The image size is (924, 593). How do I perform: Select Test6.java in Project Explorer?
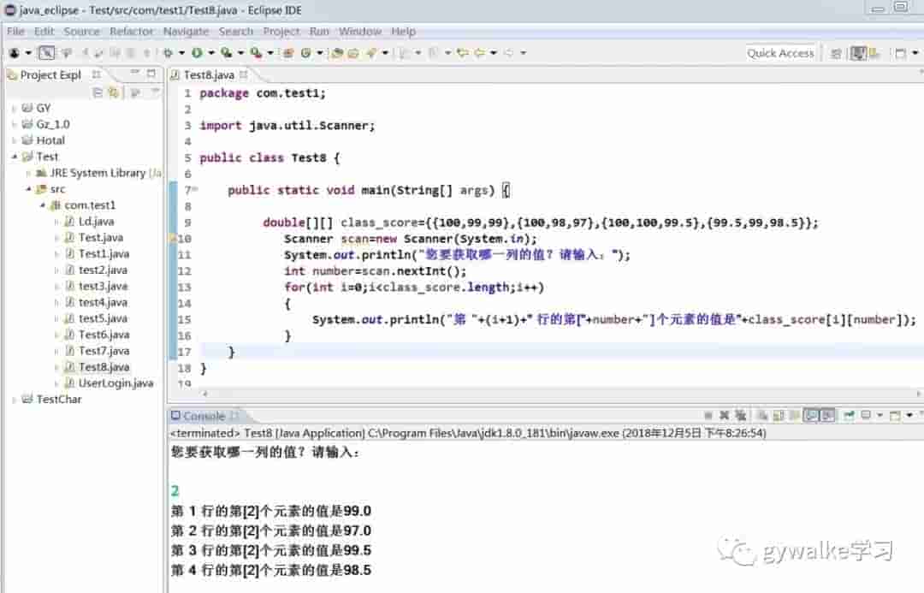pos(104,335)
